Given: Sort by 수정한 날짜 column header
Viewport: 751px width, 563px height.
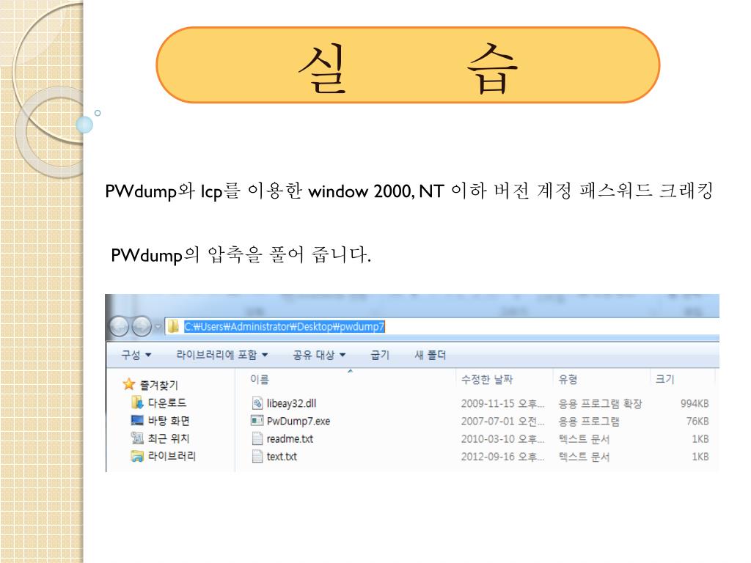Looking at the screenshot, I should [487, 379].
